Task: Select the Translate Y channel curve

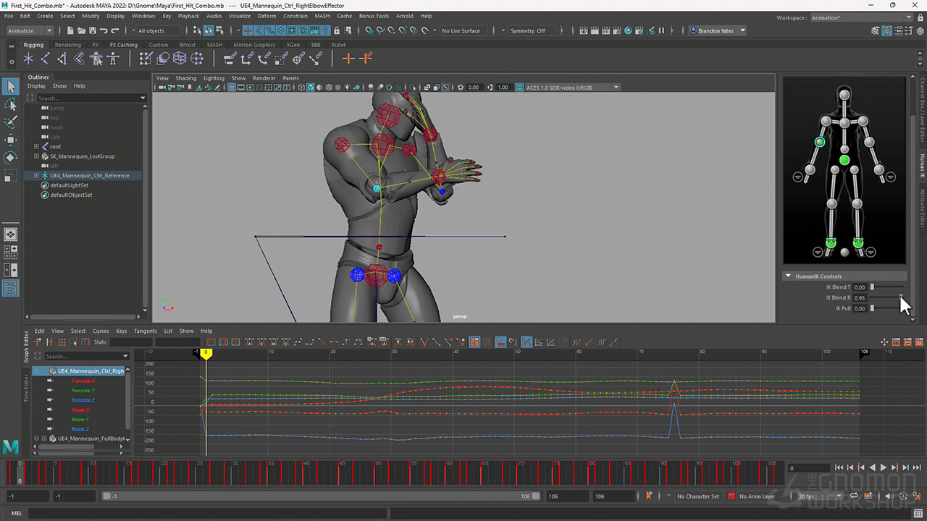Action: tap(83, 391)
